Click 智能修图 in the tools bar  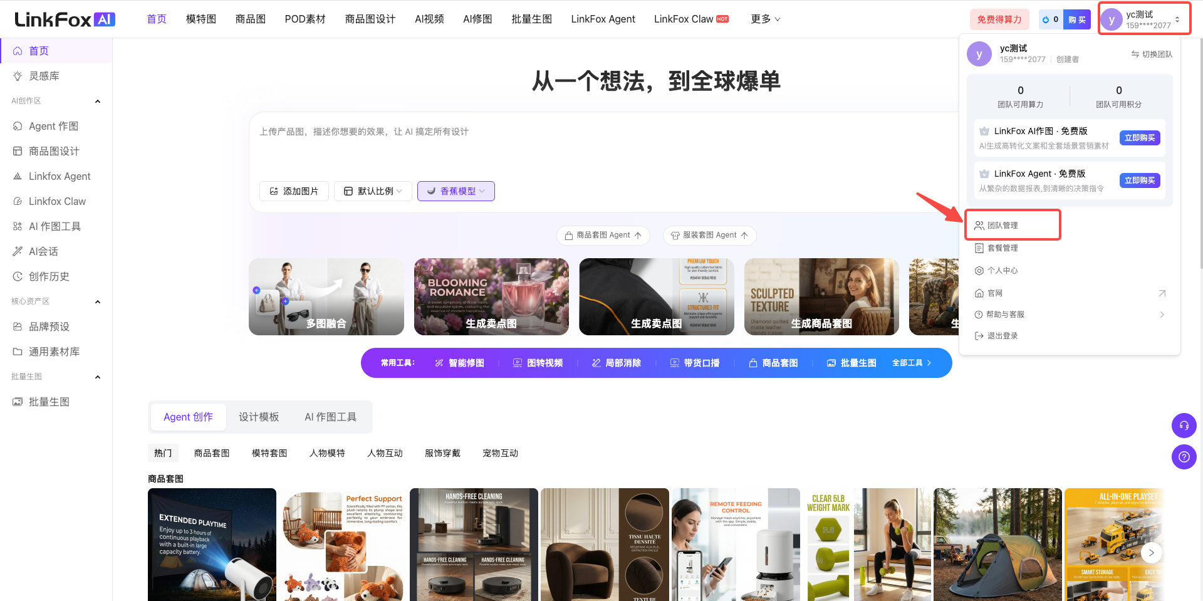459,363
